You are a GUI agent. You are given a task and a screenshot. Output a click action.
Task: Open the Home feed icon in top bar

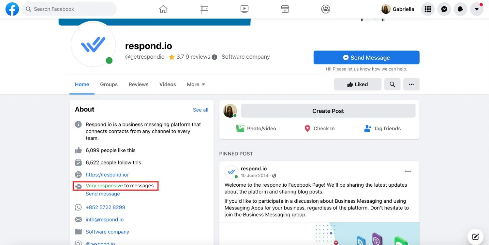click(x=163, y=9)
